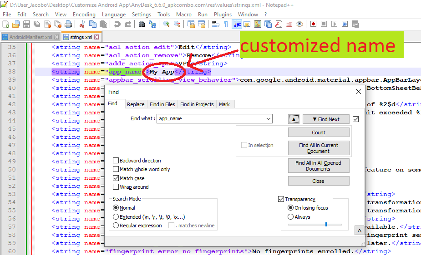421x255 pixels.
Task: Click the Zoom Out toolbar icon
Action: (177, 24)
